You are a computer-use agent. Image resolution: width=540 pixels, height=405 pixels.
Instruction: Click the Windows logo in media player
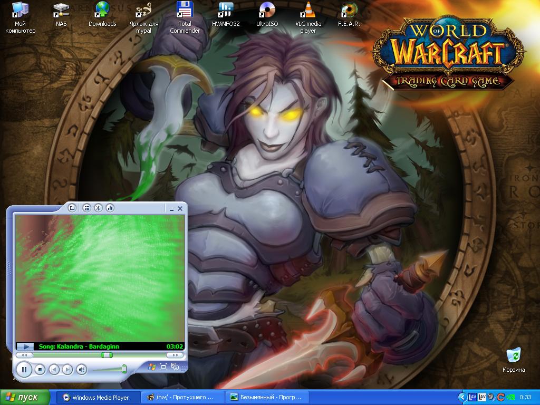click(151, 367)
